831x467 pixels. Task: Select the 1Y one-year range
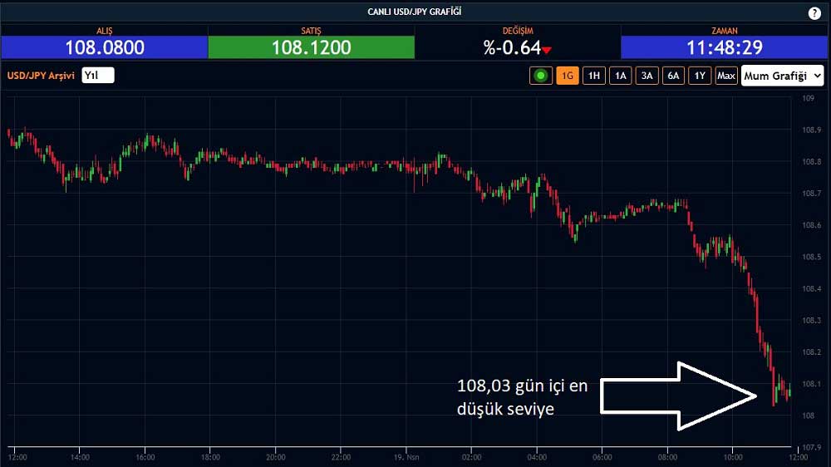click(x=700, y=76)
